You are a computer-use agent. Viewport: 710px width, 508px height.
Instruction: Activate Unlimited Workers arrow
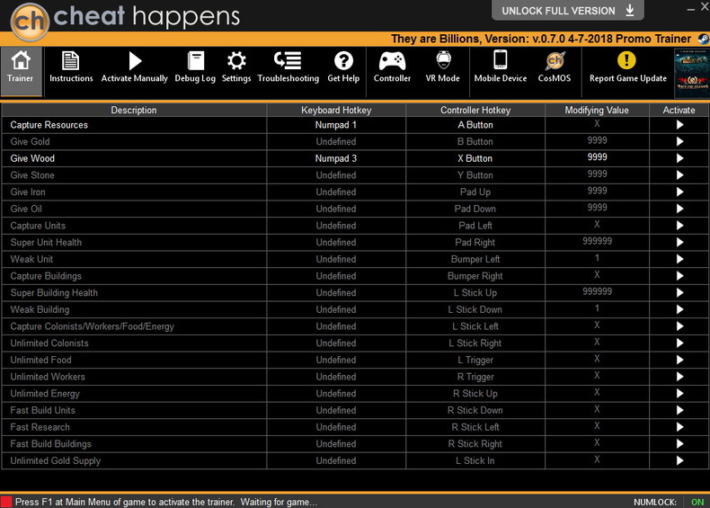[x=679, y=377]
